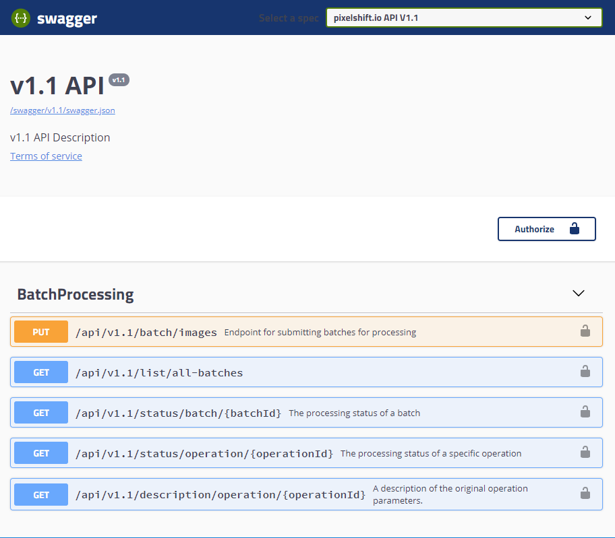
Task: Open the Terms of service link
Action: pos(46,156)
